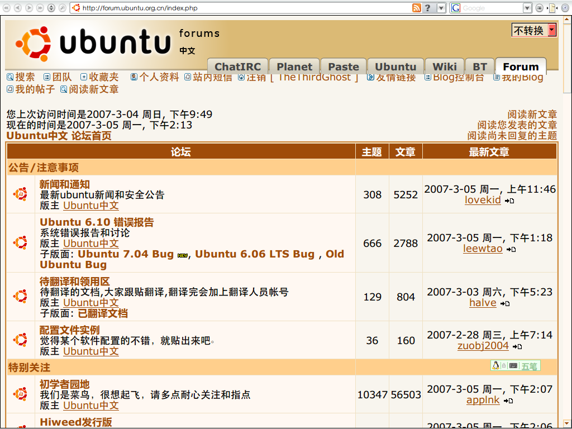Click latest-post arrow icon next to zuobj2004
Screen dimensions: 572x429
(517, 346)
